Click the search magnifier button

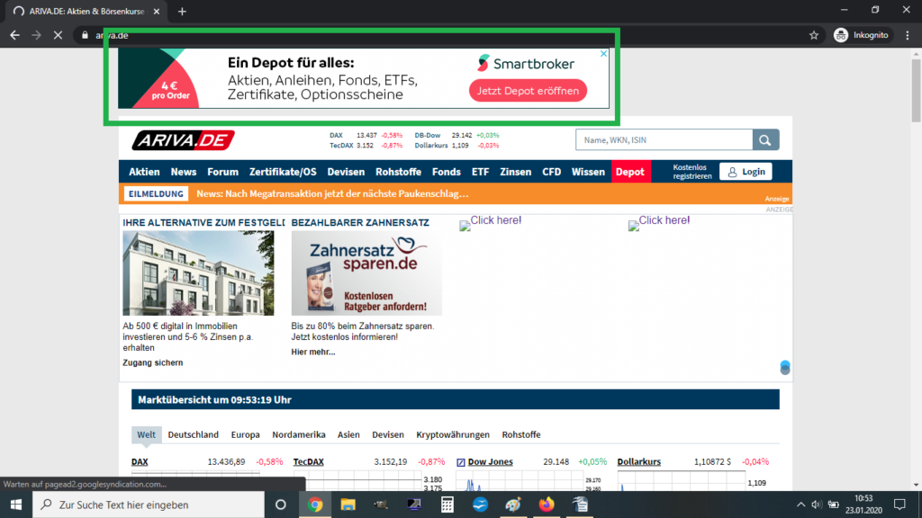pyautogui.click(x=765, y=139)
